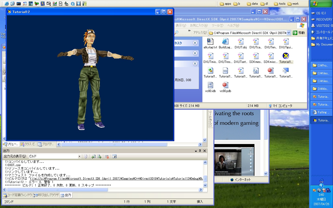The image size is (333, 208).
Task: Go to next message in Output panel
Action: tap(99, 157)
